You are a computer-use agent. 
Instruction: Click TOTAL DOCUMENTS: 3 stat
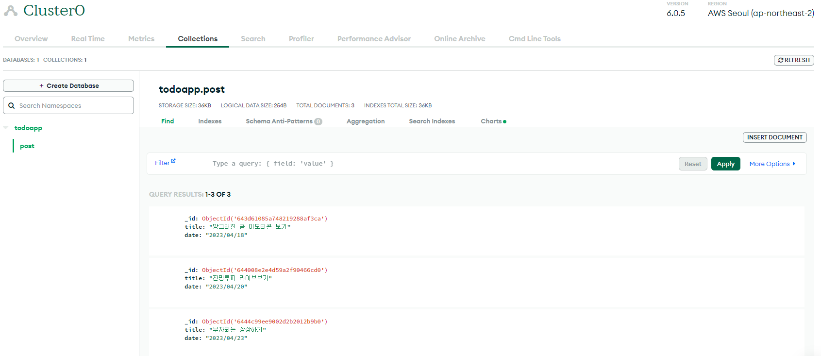(325, 105)
